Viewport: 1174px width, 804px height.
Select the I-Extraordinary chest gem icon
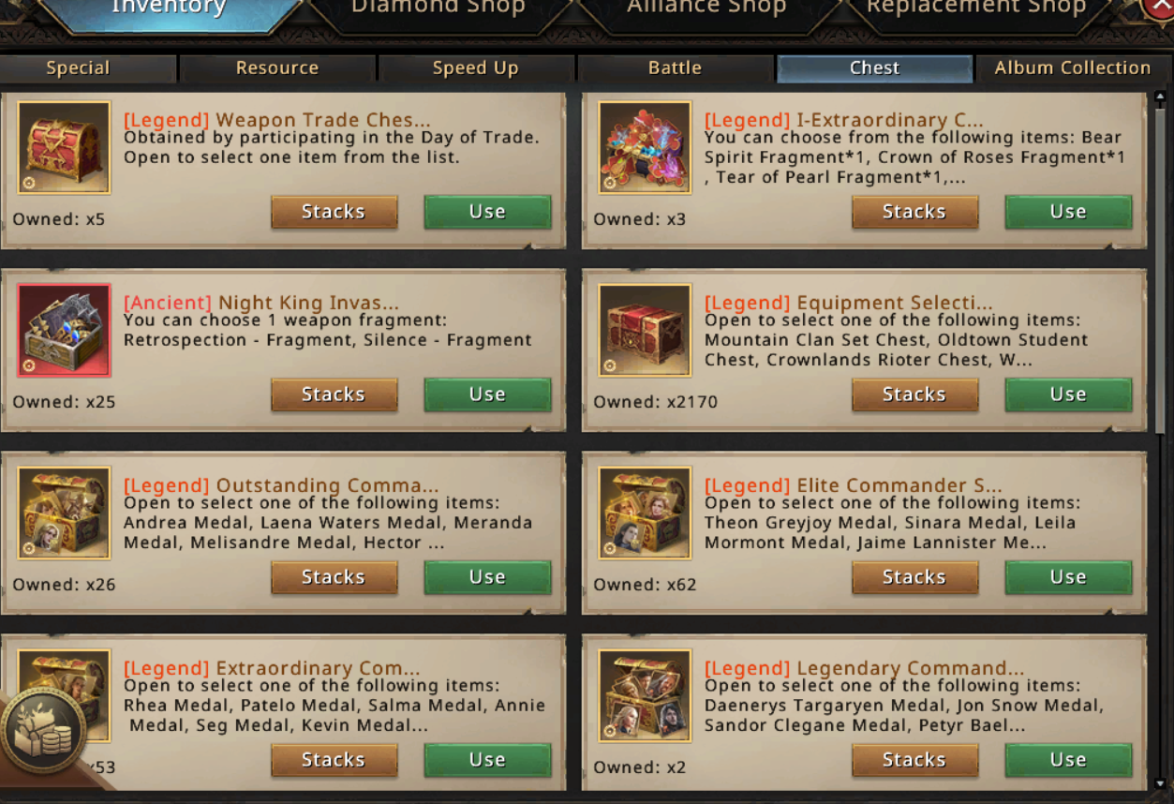tap(645, 147)
